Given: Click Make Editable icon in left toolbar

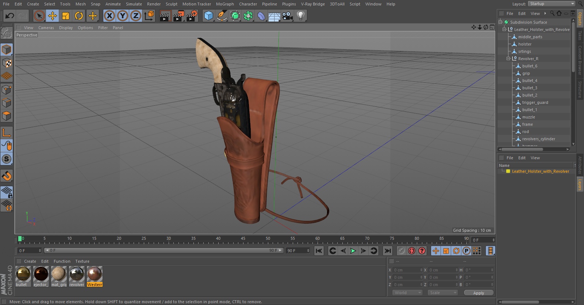Looking at the screenshot, I should point(7,33).
